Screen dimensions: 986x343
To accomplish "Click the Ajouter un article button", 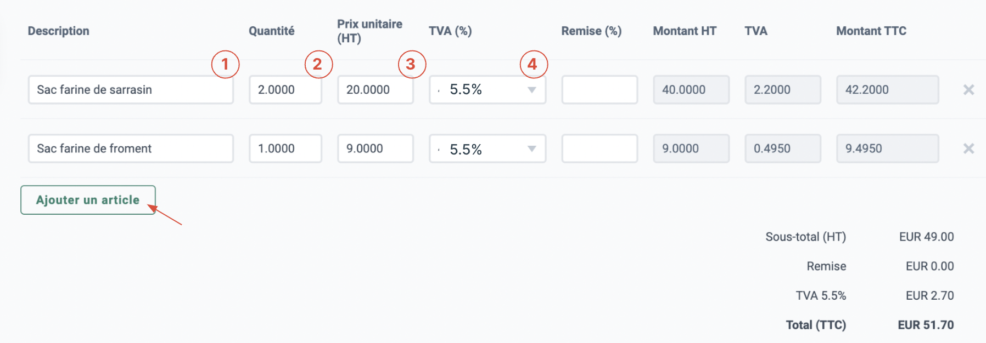I will click(88, 200).
